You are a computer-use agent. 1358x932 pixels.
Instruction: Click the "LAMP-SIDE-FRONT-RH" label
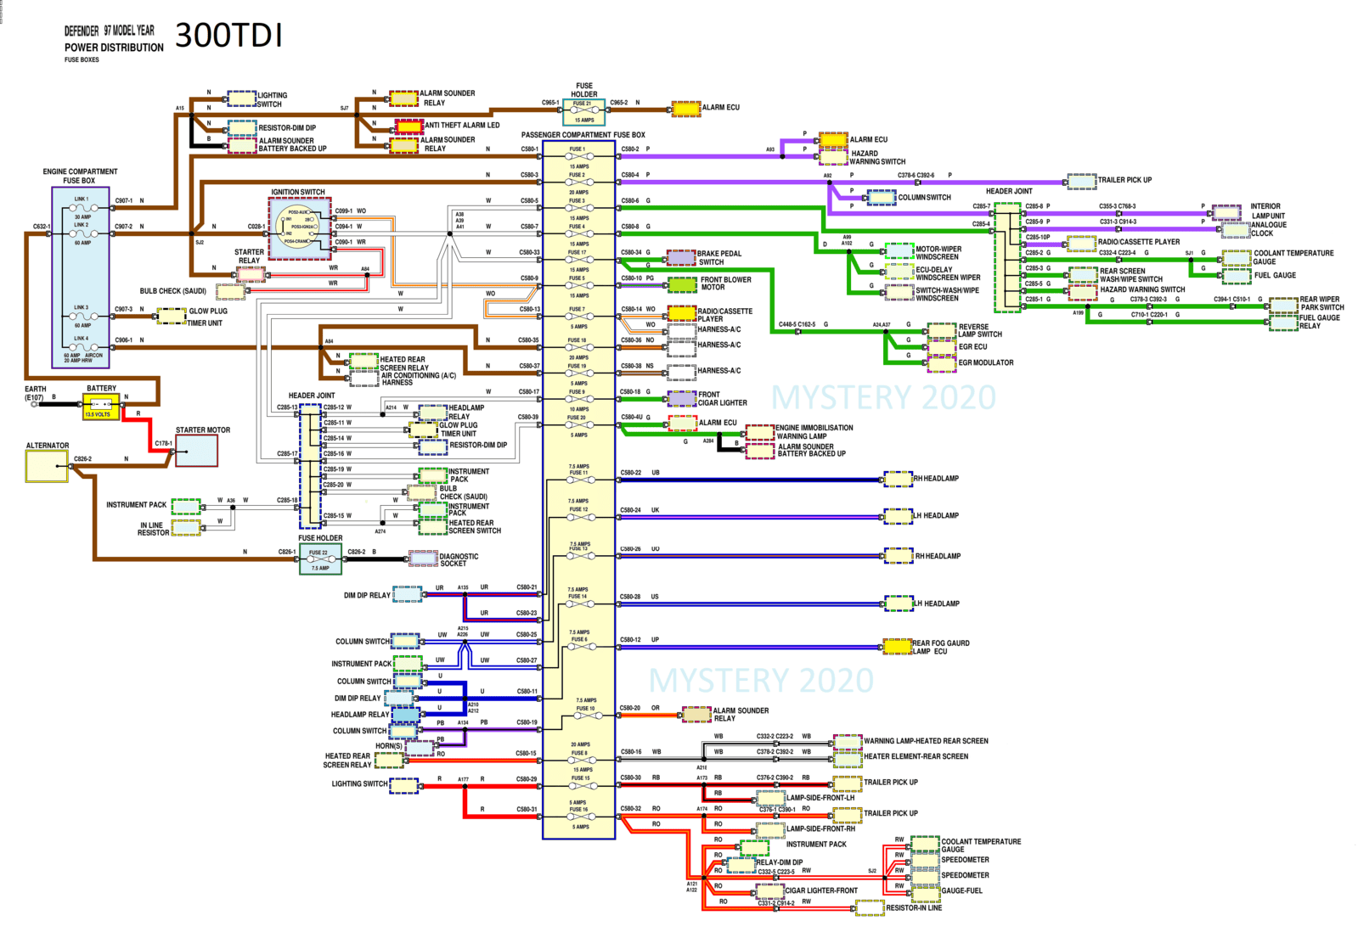pos(820,828)
